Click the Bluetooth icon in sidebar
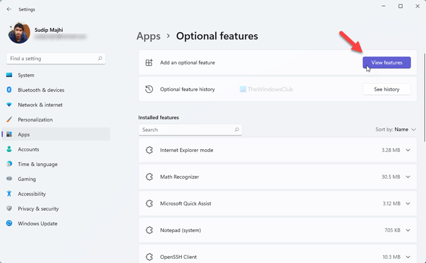 tap(9, 90)
